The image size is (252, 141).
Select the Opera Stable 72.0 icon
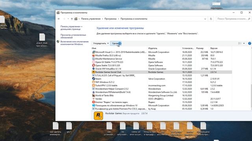94,65
